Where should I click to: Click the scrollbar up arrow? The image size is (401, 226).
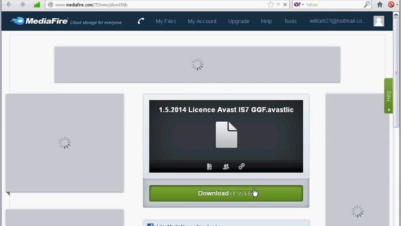(x=396, y=15)
